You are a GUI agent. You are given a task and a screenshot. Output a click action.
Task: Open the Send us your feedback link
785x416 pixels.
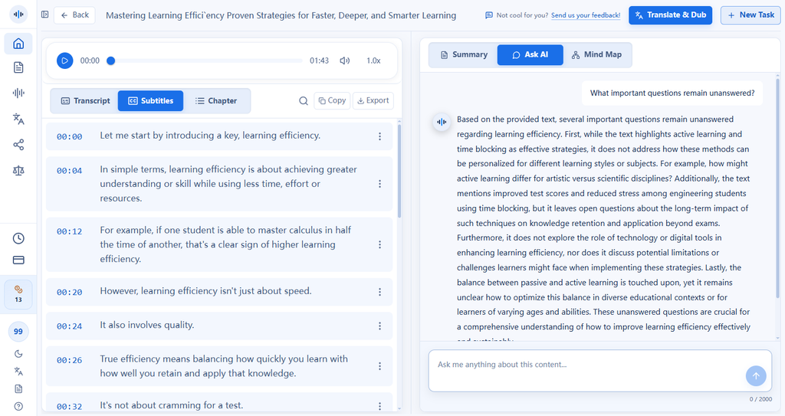586,15
